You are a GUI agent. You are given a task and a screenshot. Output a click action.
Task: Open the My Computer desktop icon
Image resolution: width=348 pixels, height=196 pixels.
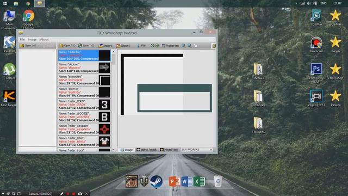point(9,20)
